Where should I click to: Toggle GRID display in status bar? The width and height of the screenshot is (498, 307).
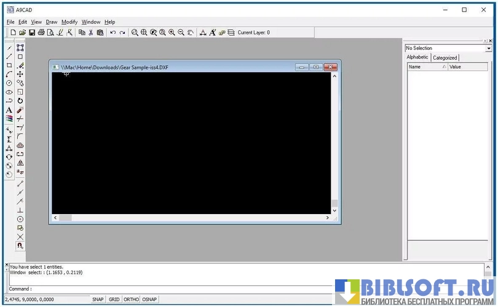point(114,300)
